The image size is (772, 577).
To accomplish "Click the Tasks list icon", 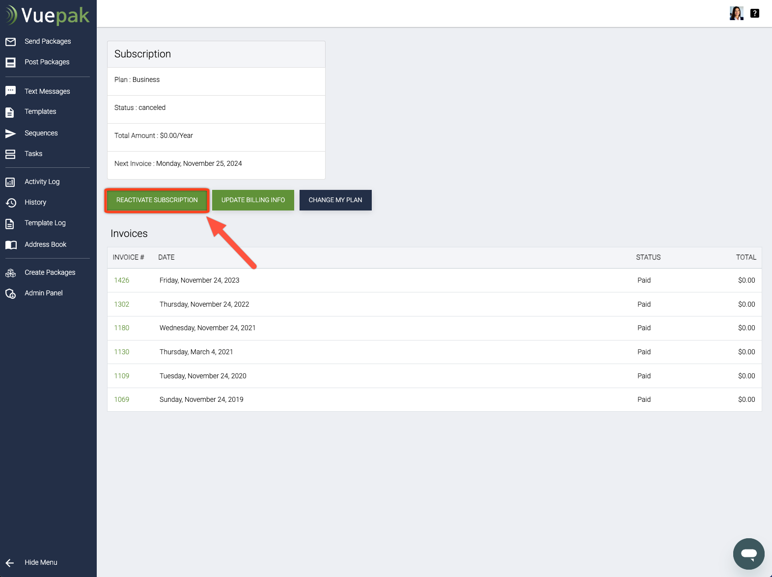I will point(11,153).
